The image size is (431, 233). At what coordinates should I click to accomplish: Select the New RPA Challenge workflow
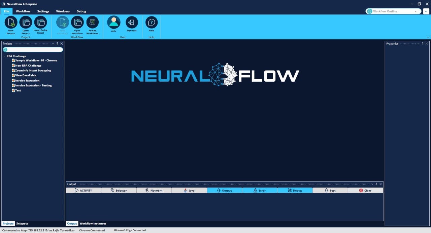(28, 66)
